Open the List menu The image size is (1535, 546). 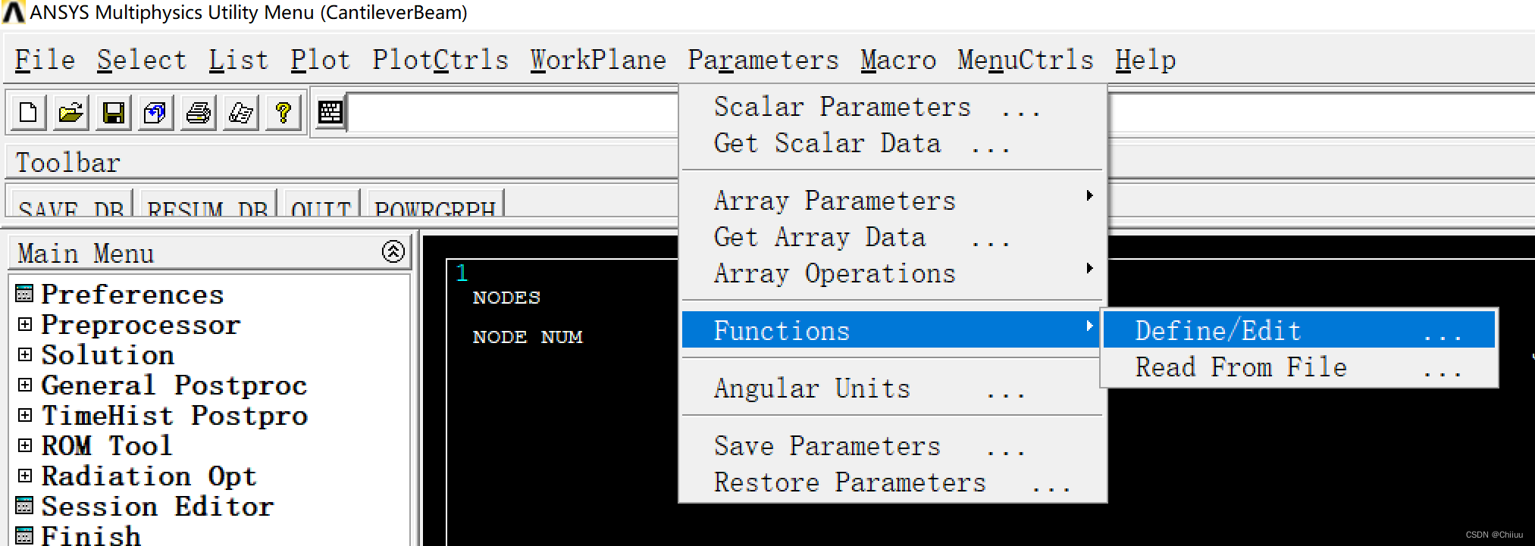pos(239,60)
